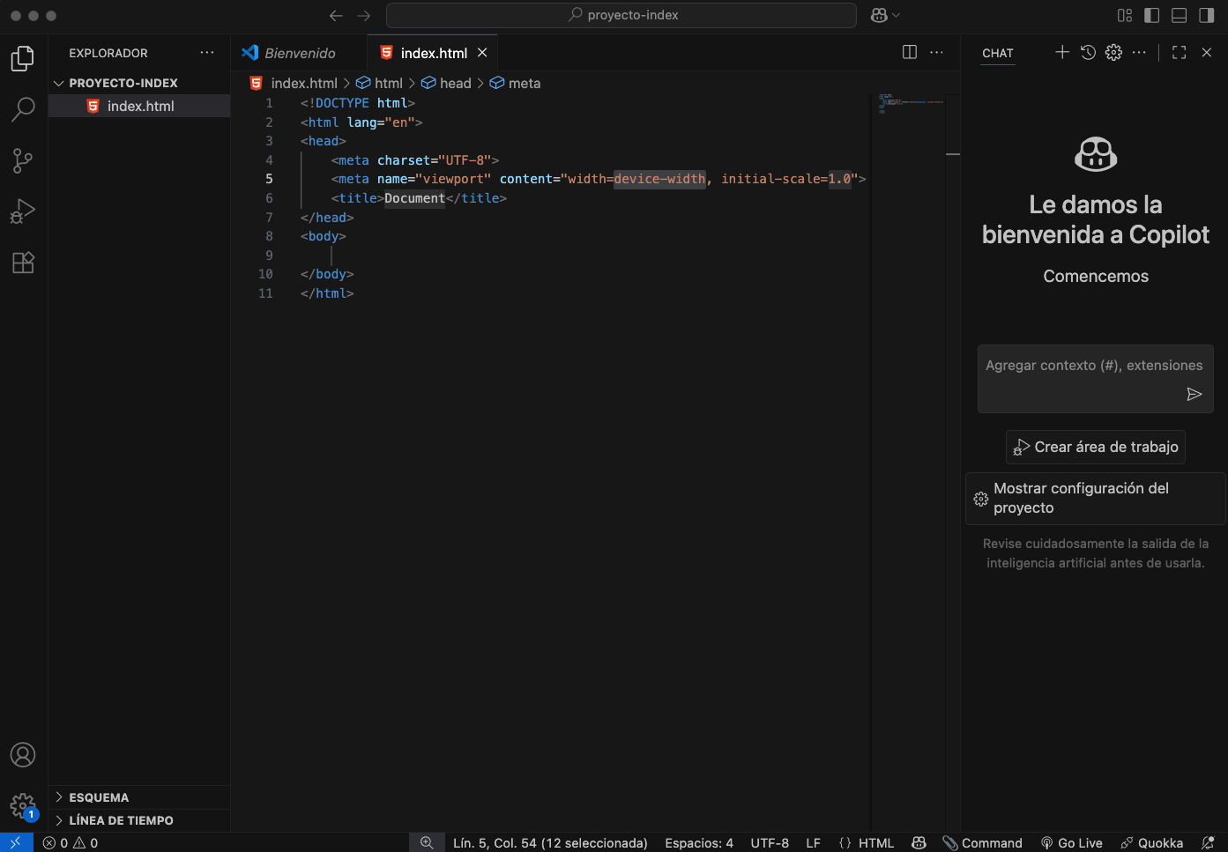This screenshot has height=852, width=1228.
Task: Click the Document title text in code
Action: [414, 198]
